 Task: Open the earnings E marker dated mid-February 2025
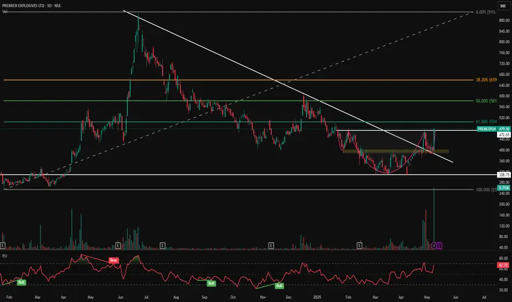[x=359, y=245]
